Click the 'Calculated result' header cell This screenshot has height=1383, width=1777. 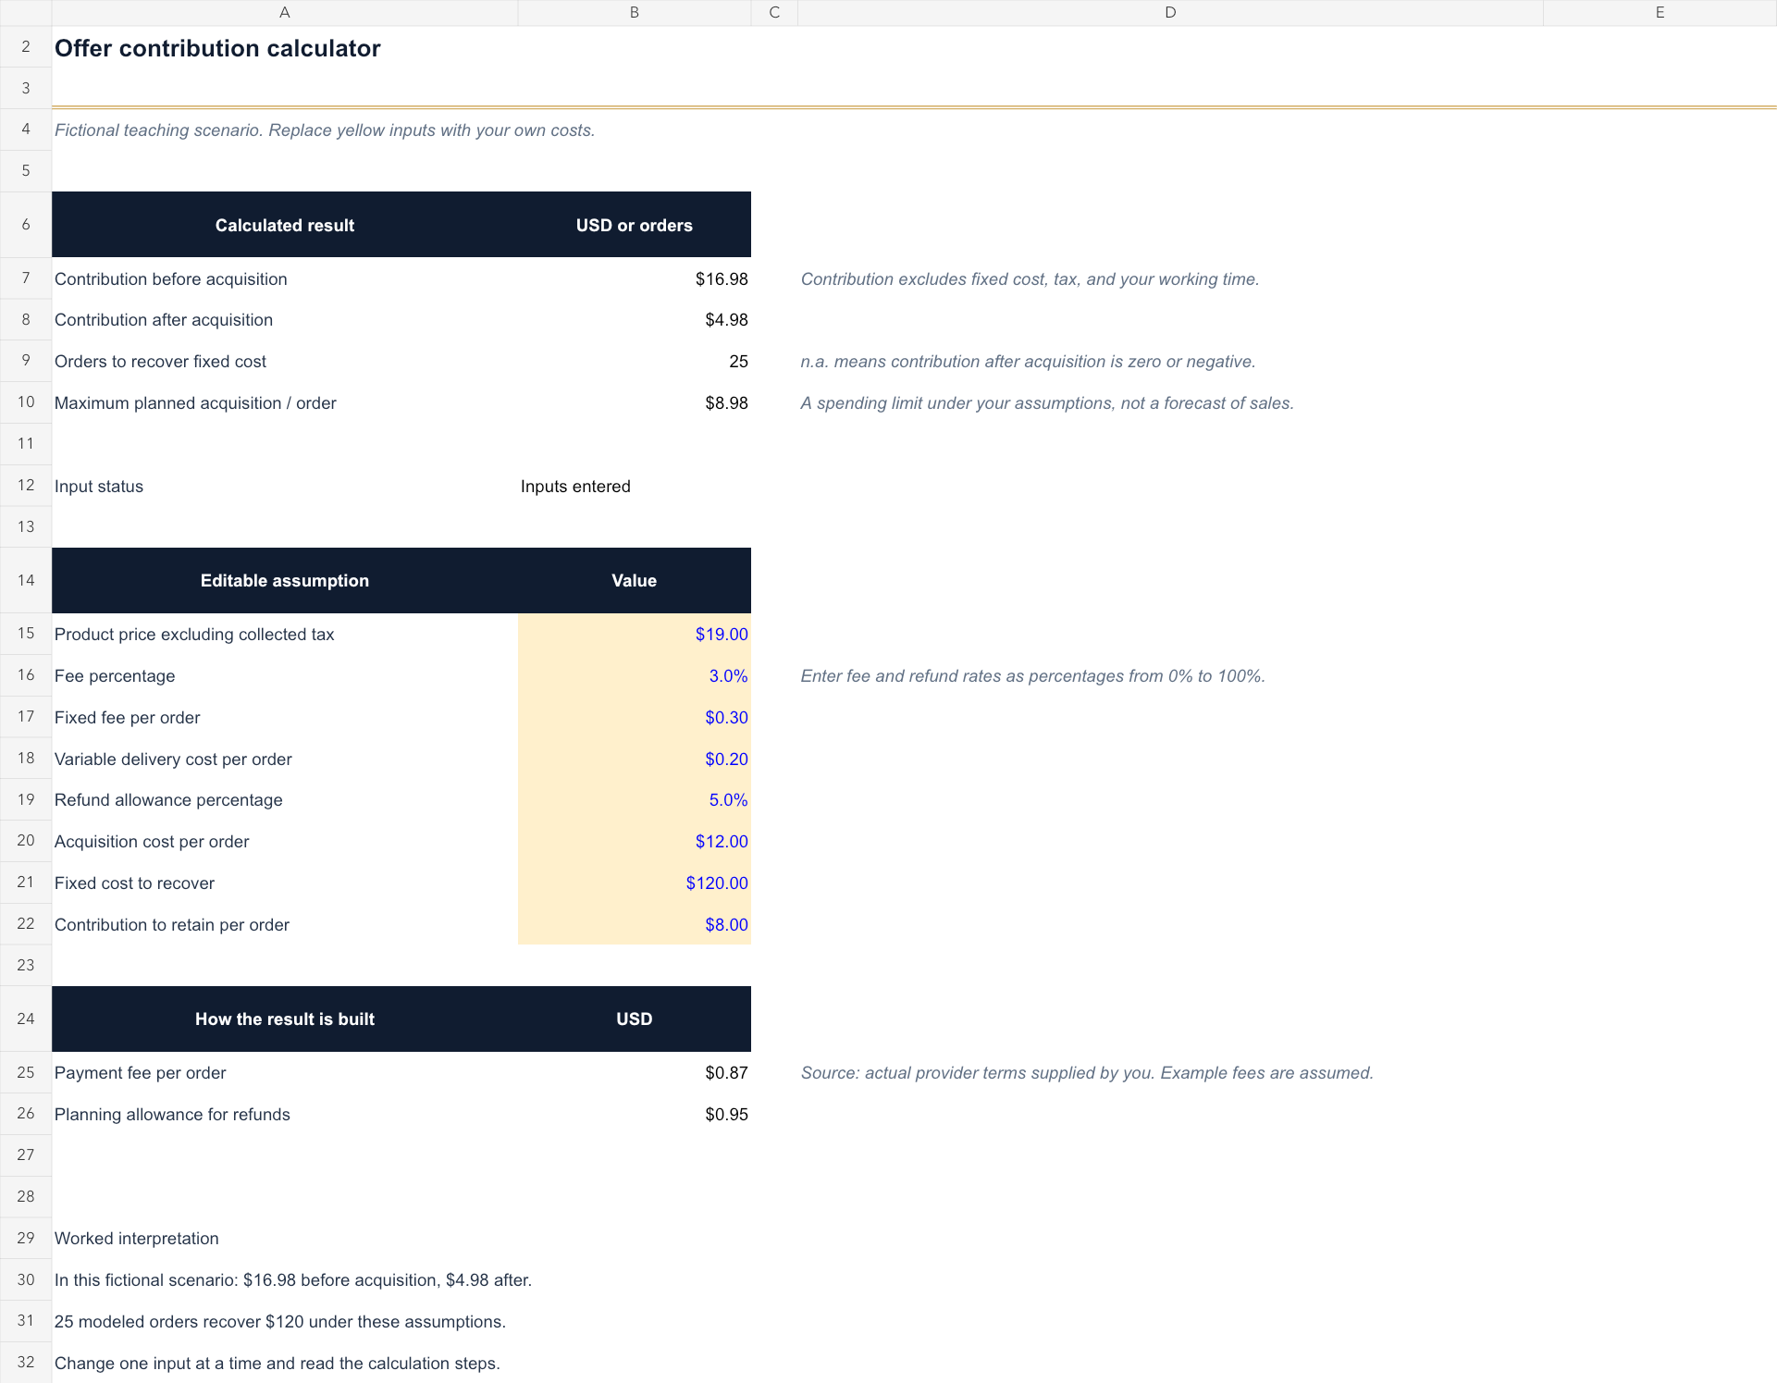click(x=285, y=225)
